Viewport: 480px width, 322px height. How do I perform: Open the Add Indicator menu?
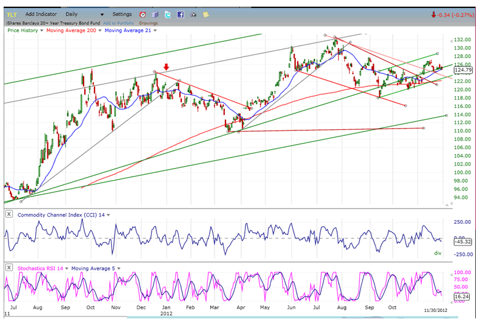click(41, 14)
